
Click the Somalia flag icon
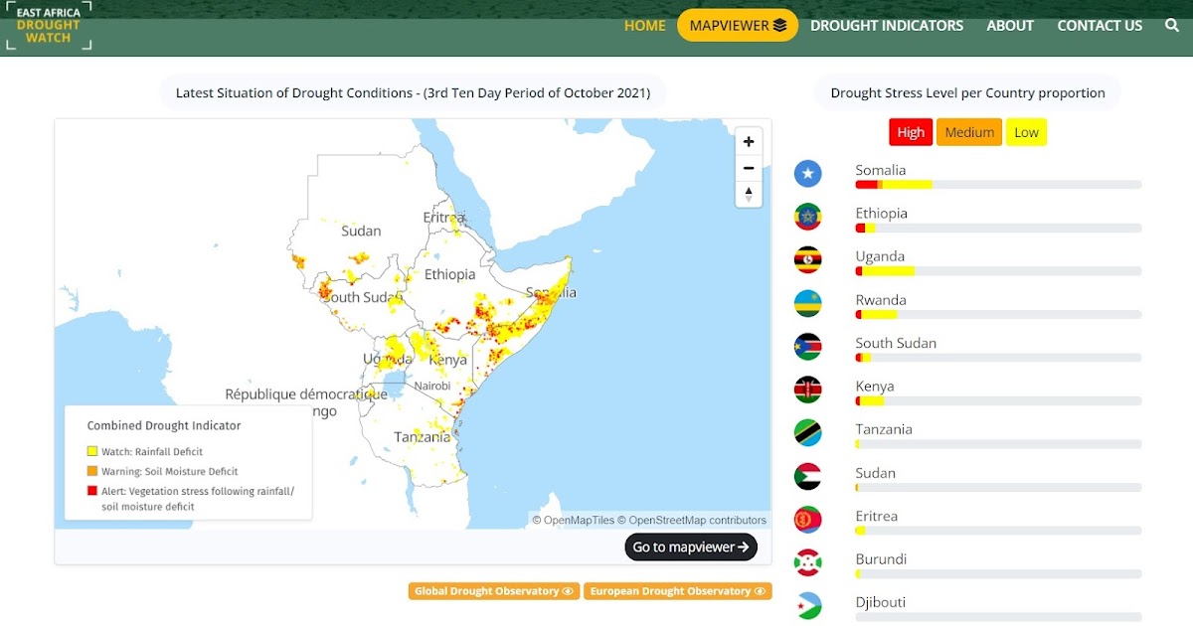(808, 173)
